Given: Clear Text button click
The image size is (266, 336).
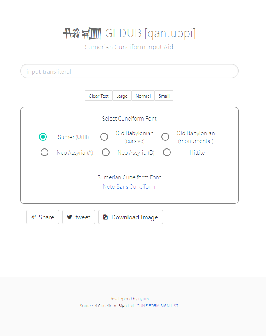Looking at the screenshot, I should click(98, 96).
